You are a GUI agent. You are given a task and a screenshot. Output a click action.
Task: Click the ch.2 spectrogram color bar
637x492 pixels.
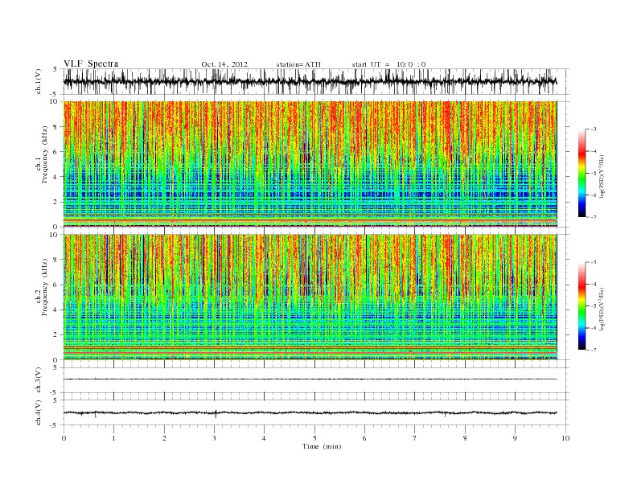582,305
